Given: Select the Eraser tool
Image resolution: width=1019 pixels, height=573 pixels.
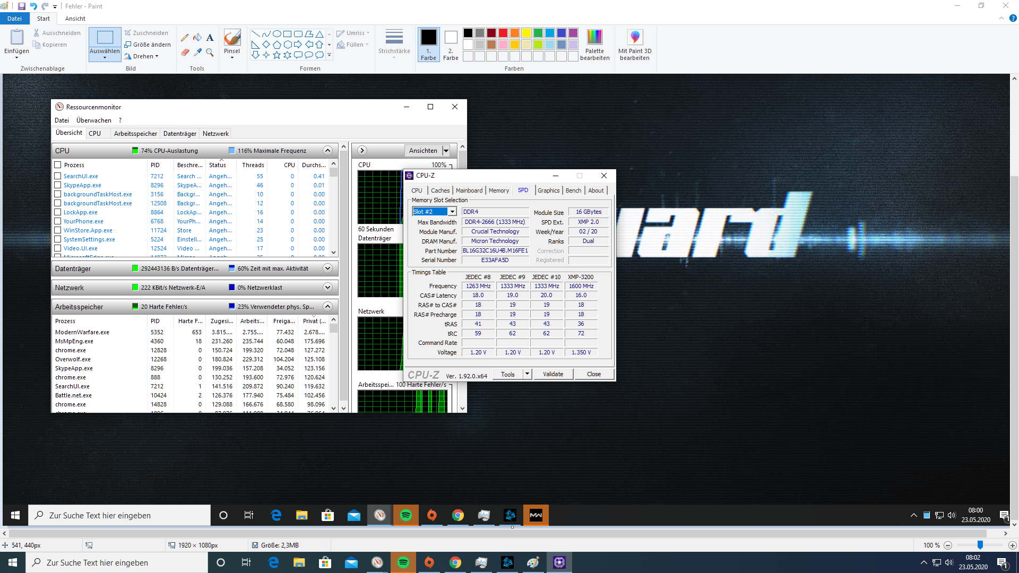Looking at the screenshot, I should tap(185, 52).
